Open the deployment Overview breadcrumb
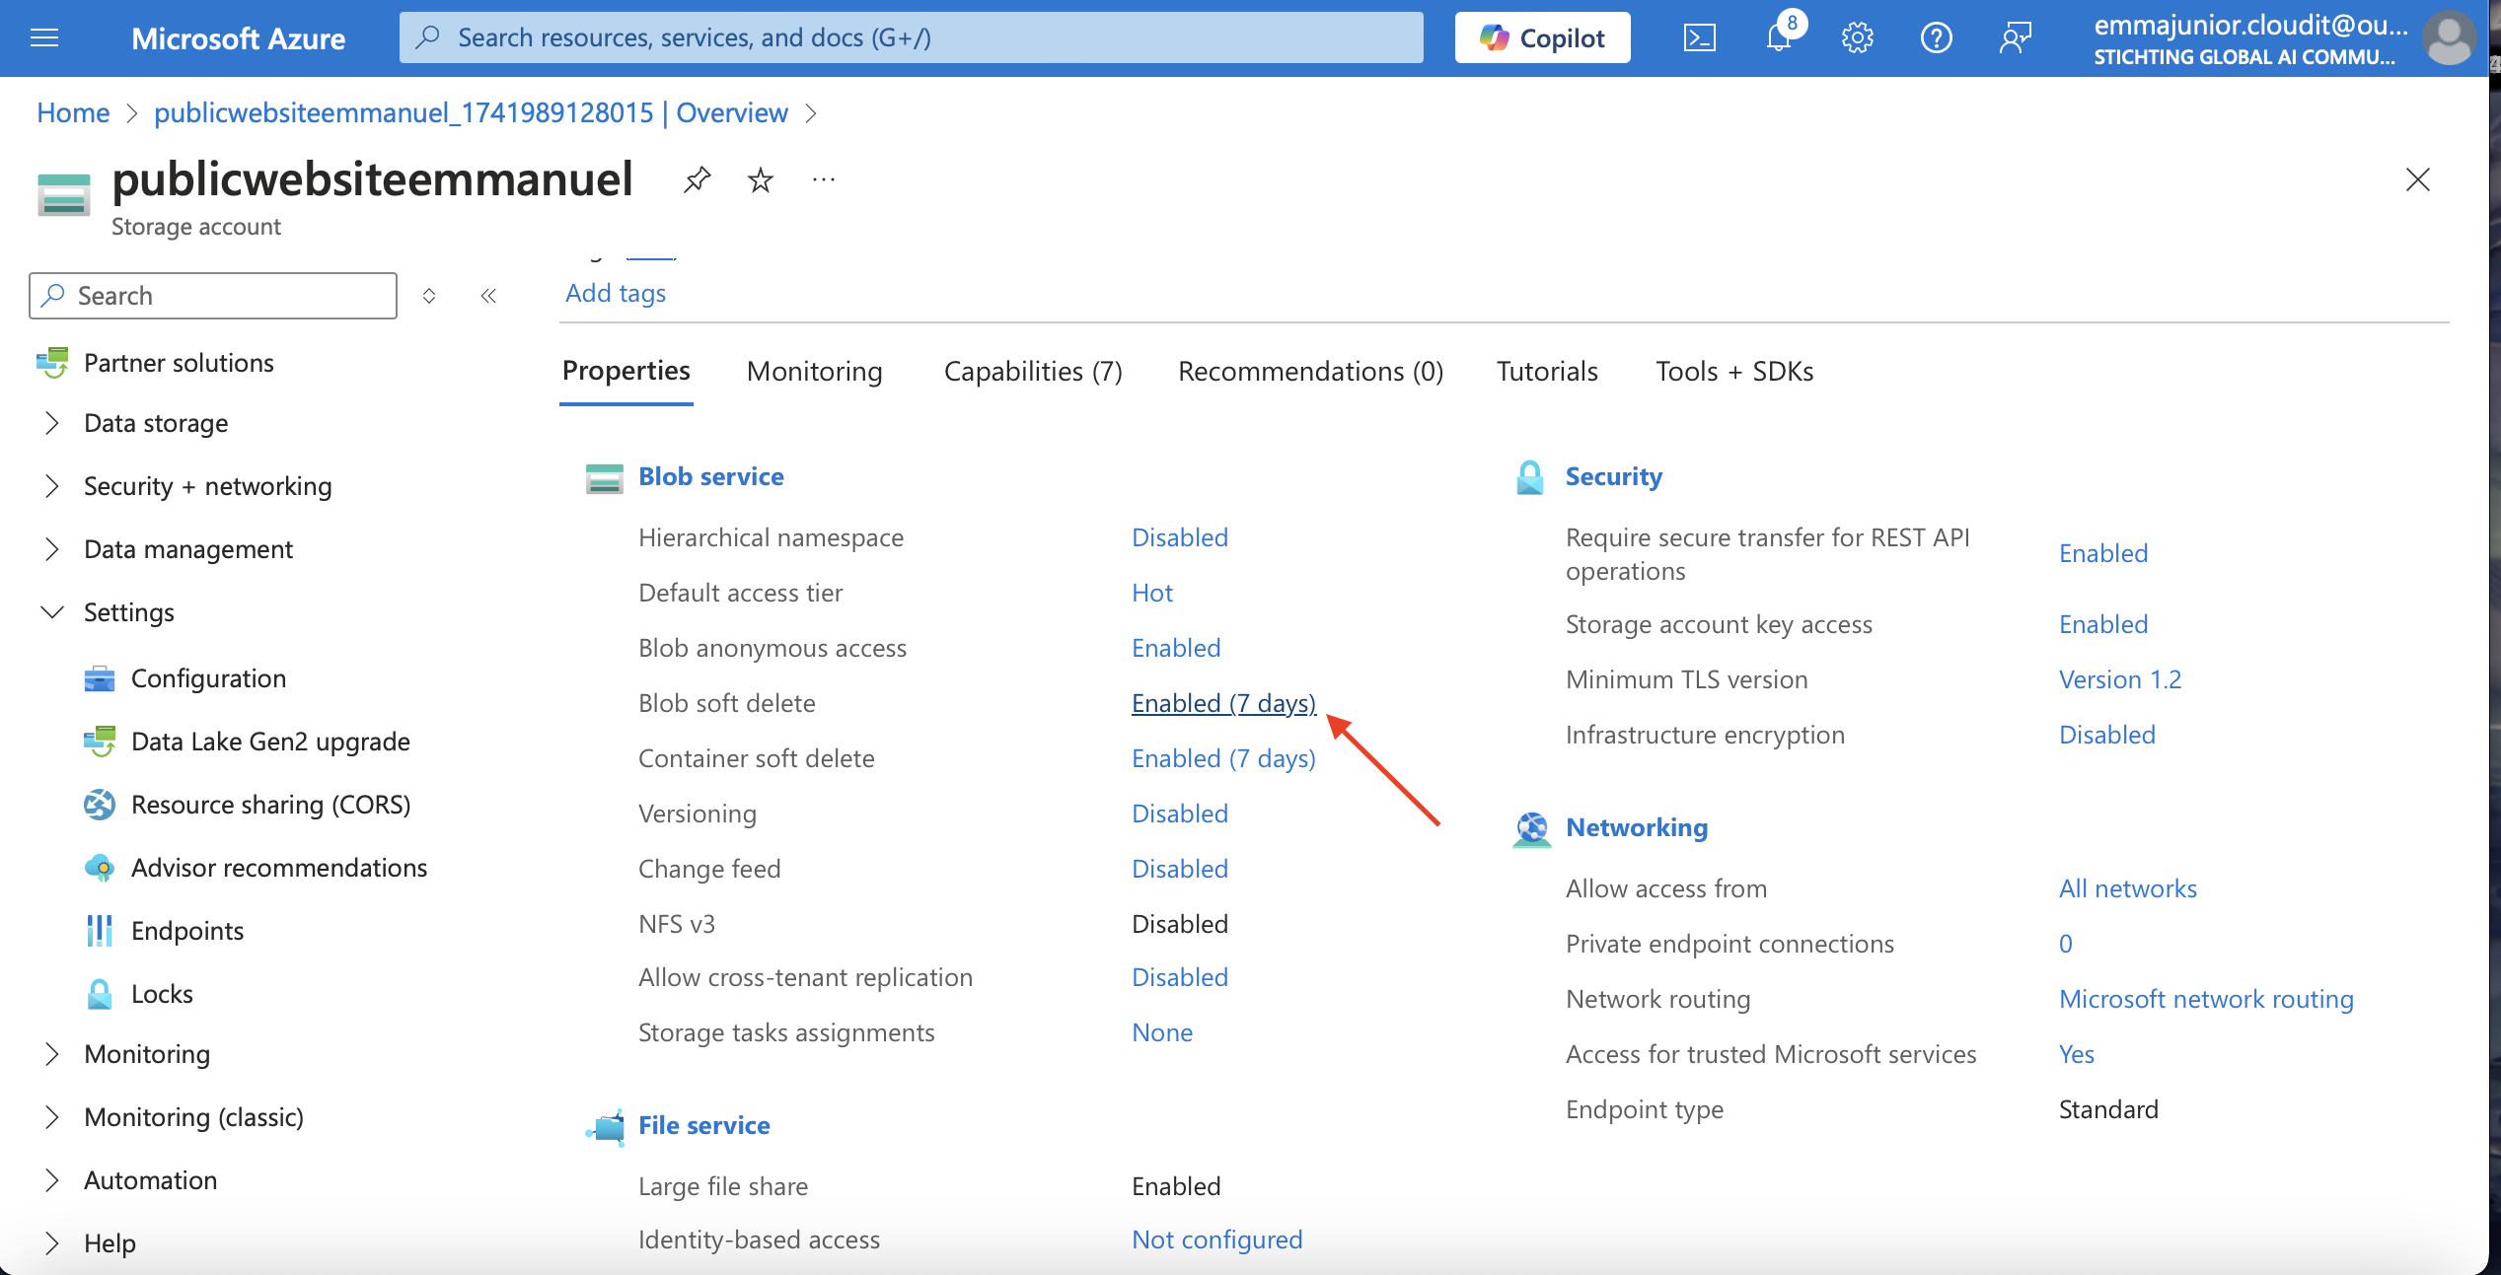2501x1275 pixels. click(471, 113)
